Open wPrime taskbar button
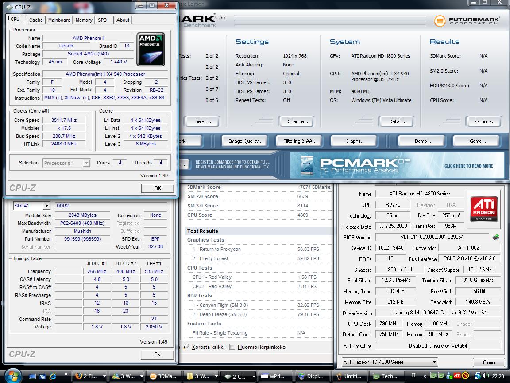This screenshot has height=383, width=510. click(275, 376)
